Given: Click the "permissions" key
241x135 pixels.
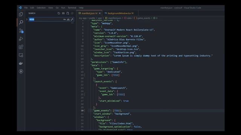Looking at the screenshot, I should 99,62.
